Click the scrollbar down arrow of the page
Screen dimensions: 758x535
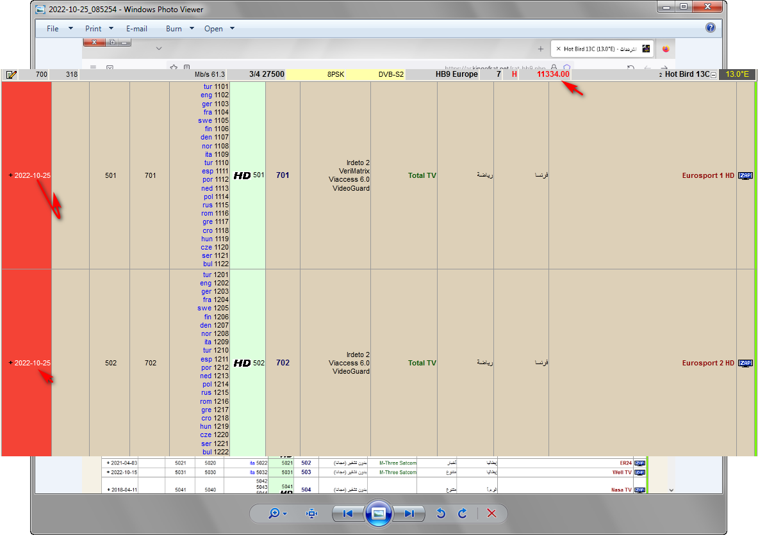point(671,490)
